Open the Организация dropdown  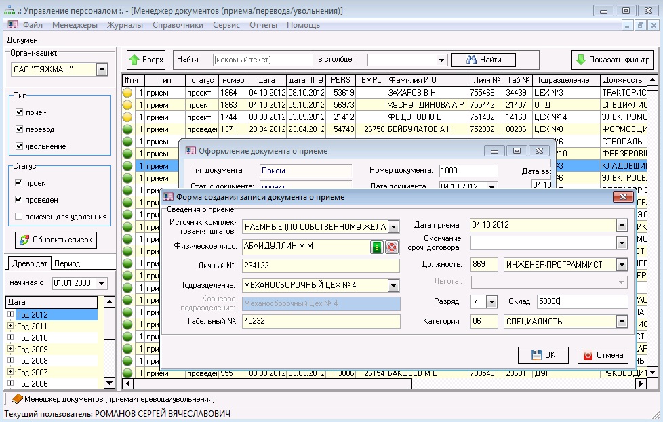pos(102,69)
